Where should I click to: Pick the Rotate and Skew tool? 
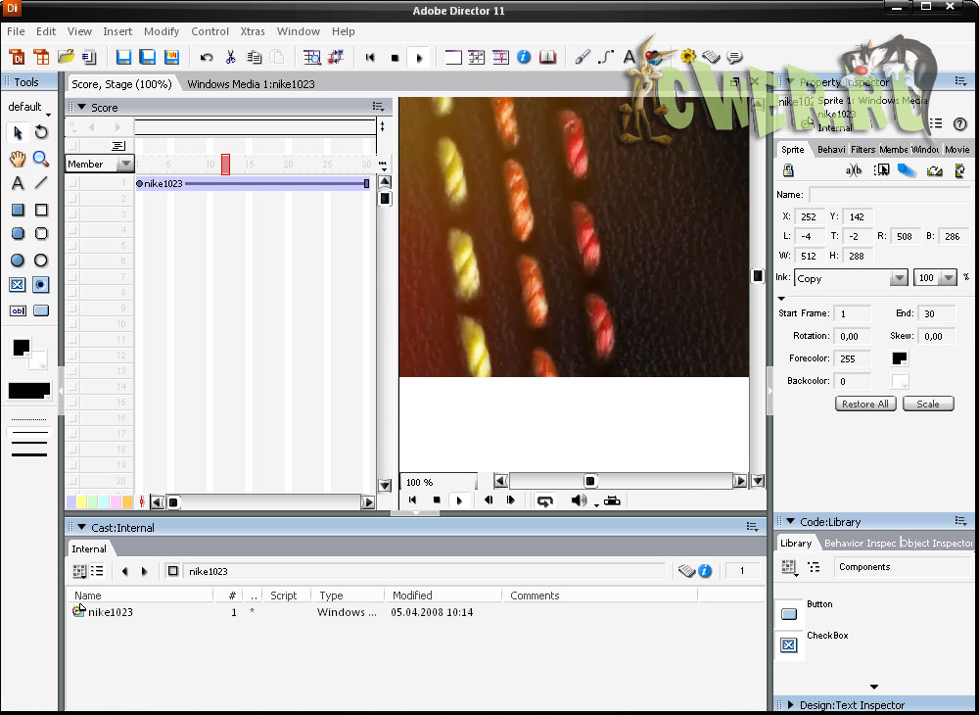pos(41,132)
